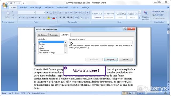Screen dimensions: 171x96
Task: Switch to the Remplacer dialog tab
Action: (x=54, y=35)
